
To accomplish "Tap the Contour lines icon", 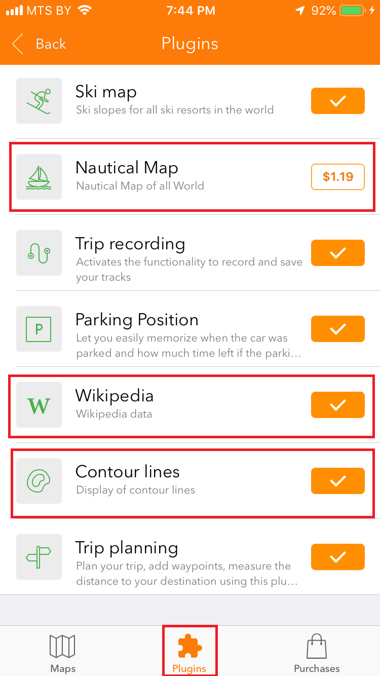I will click(x=39, y=481).
